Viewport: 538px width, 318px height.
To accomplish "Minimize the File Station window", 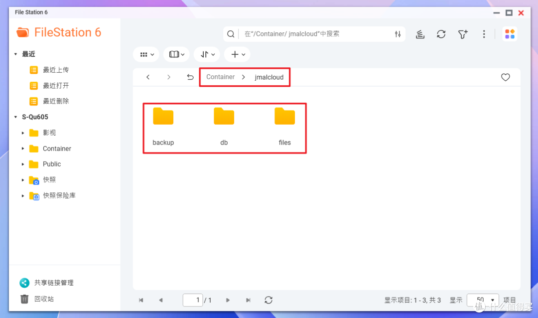I will point(497,12).
